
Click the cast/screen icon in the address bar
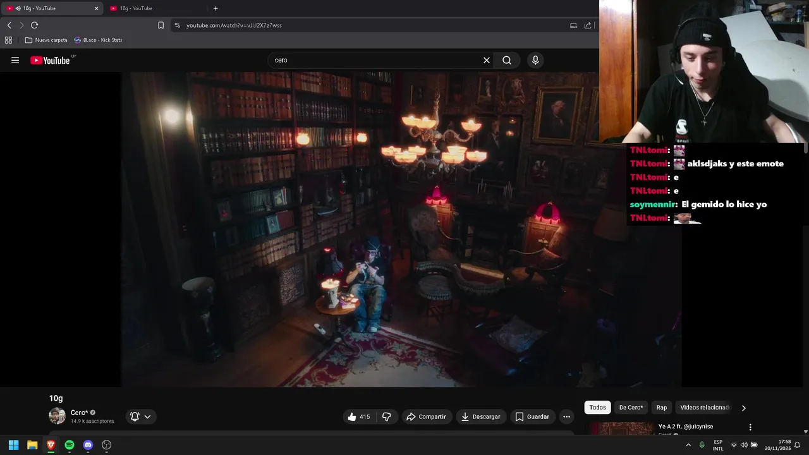[573, 25]
